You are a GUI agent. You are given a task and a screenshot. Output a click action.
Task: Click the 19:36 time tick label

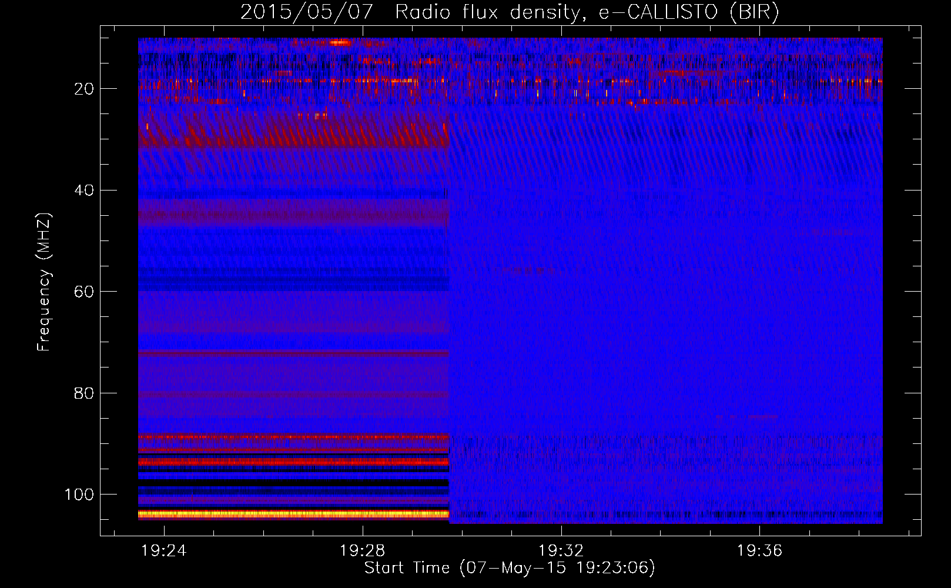760,550
